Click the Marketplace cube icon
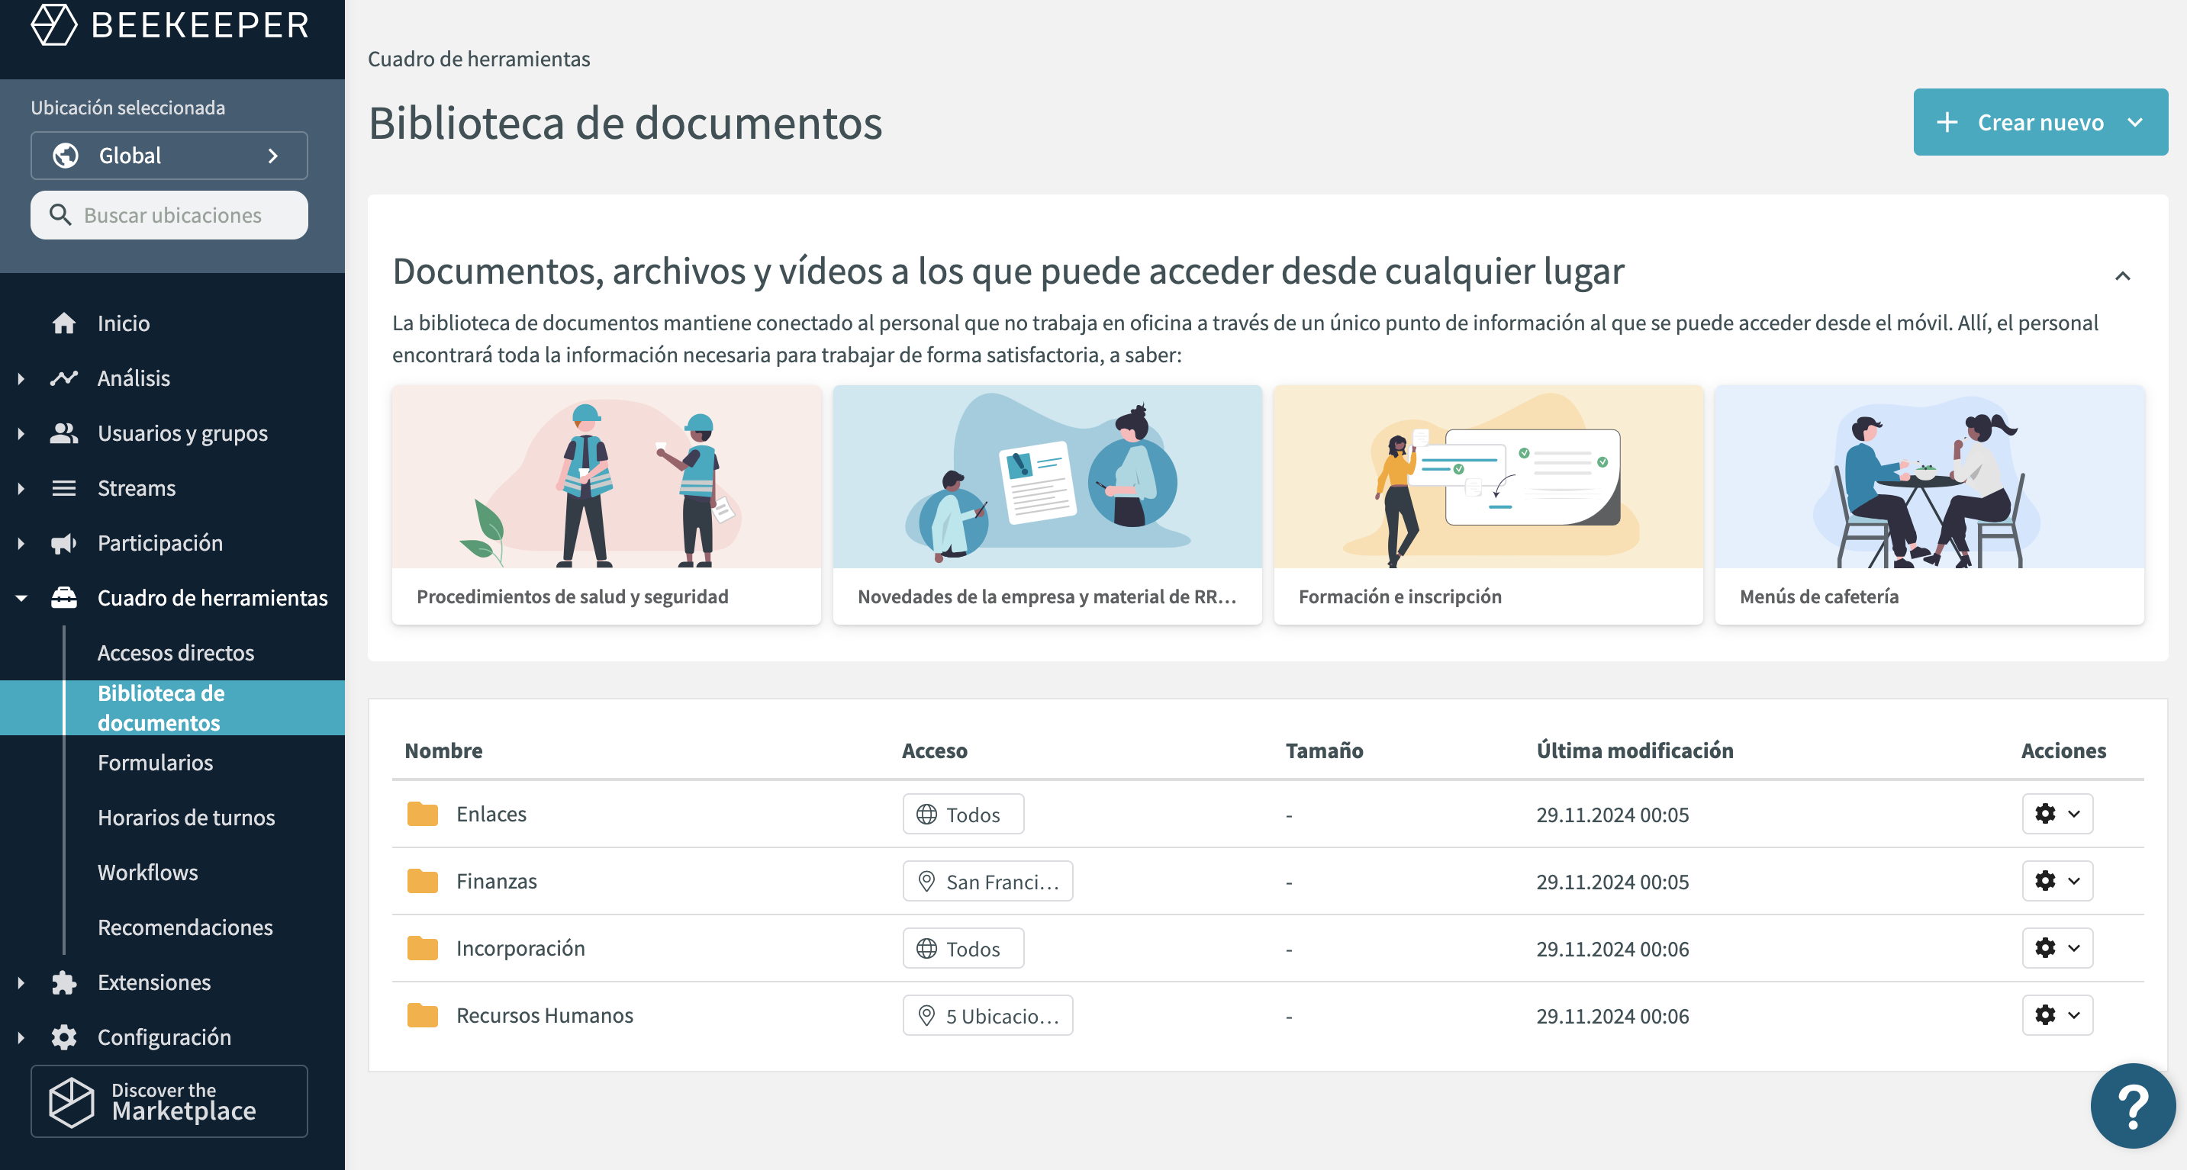The image size is (2187, 1170). [x=71, y=1102]
